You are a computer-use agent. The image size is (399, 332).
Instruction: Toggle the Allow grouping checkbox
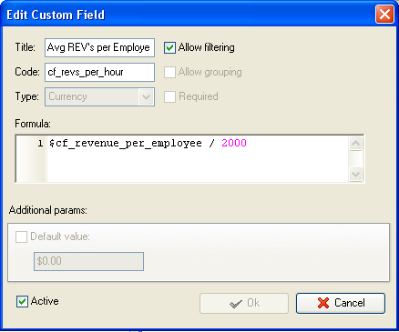tap(169, 72)
